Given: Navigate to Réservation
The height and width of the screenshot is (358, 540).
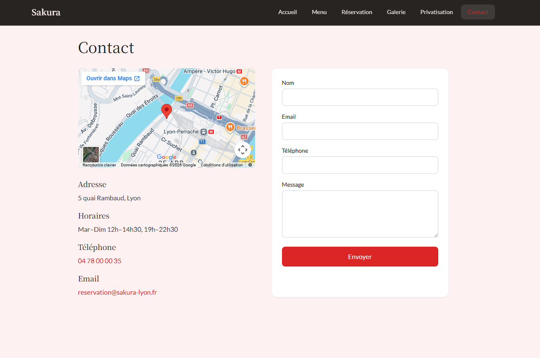Looking at the screenshot, I should (x=357, y=12).
